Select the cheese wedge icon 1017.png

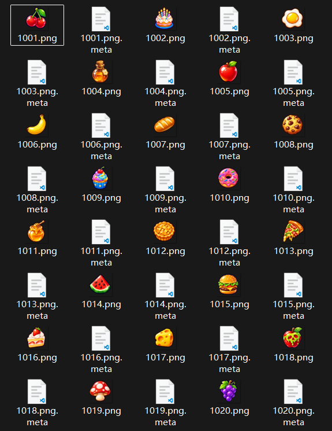click(165, 338)
